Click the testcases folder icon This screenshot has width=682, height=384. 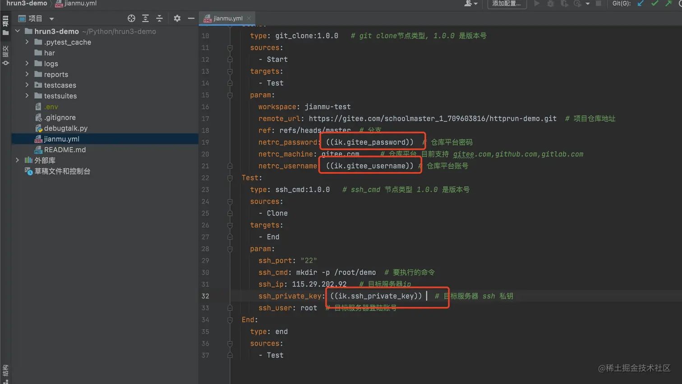pyautogui.click(x=38, y=85)
